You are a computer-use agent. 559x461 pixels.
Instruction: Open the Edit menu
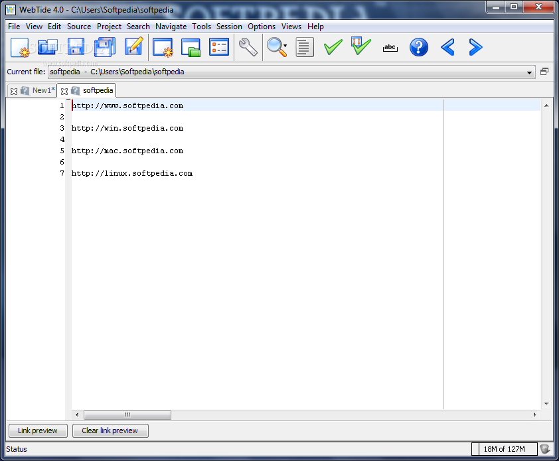pos(54,27)
